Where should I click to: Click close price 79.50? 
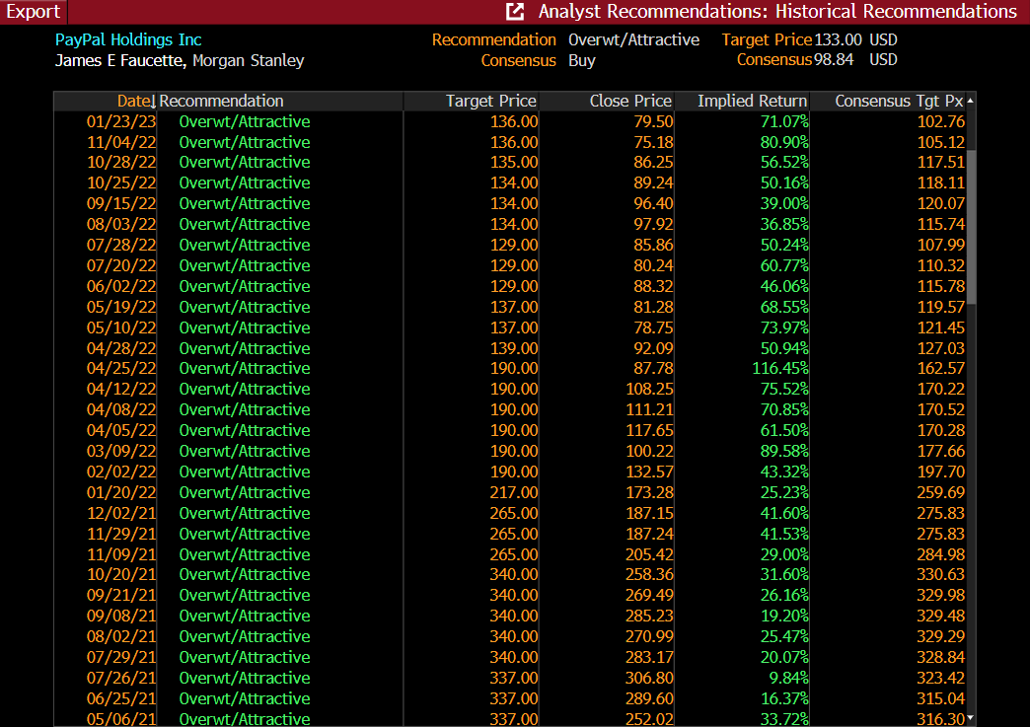coord(653,122)
